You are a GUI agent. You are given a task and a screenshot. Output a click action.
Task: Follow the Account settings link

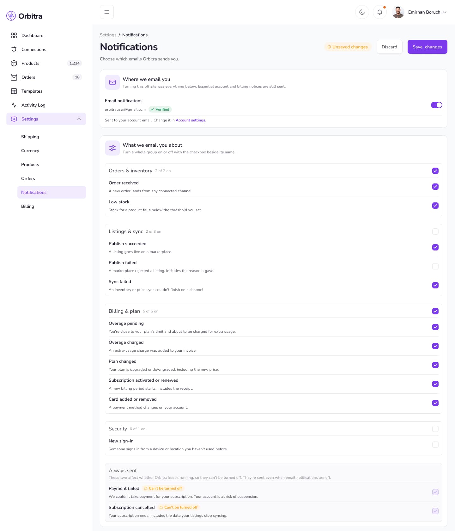pos(191,120)
